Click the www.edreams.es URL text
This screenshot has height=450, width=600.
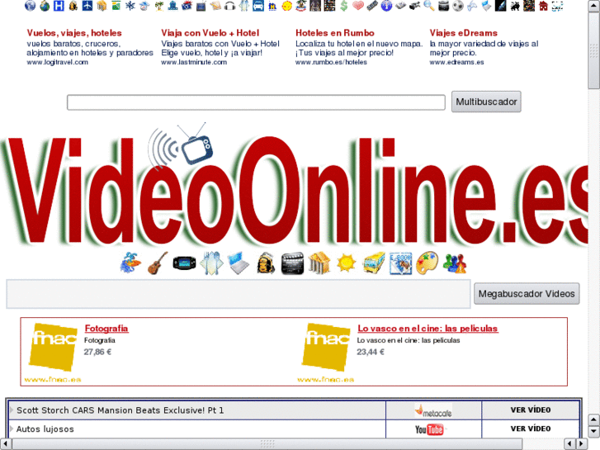click(x=456, y=62)
